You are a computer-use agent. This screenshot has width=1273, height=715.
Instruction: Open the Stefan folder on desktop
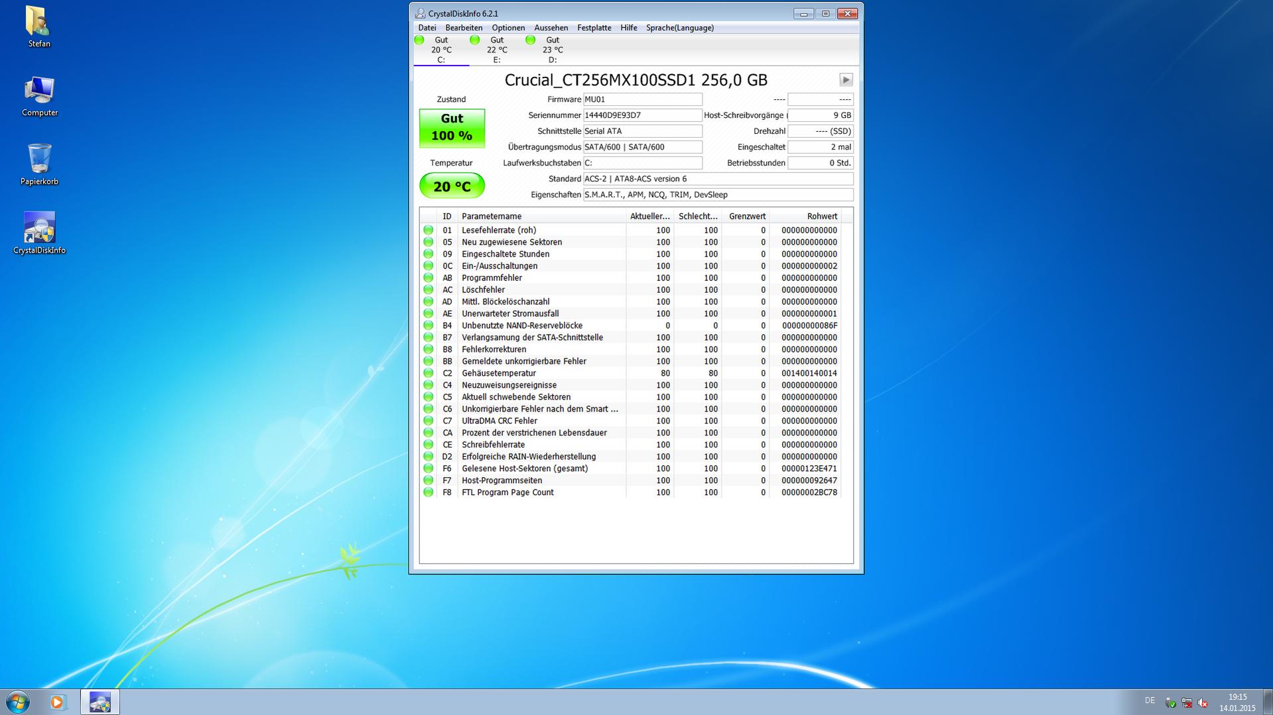pos(39,27)
